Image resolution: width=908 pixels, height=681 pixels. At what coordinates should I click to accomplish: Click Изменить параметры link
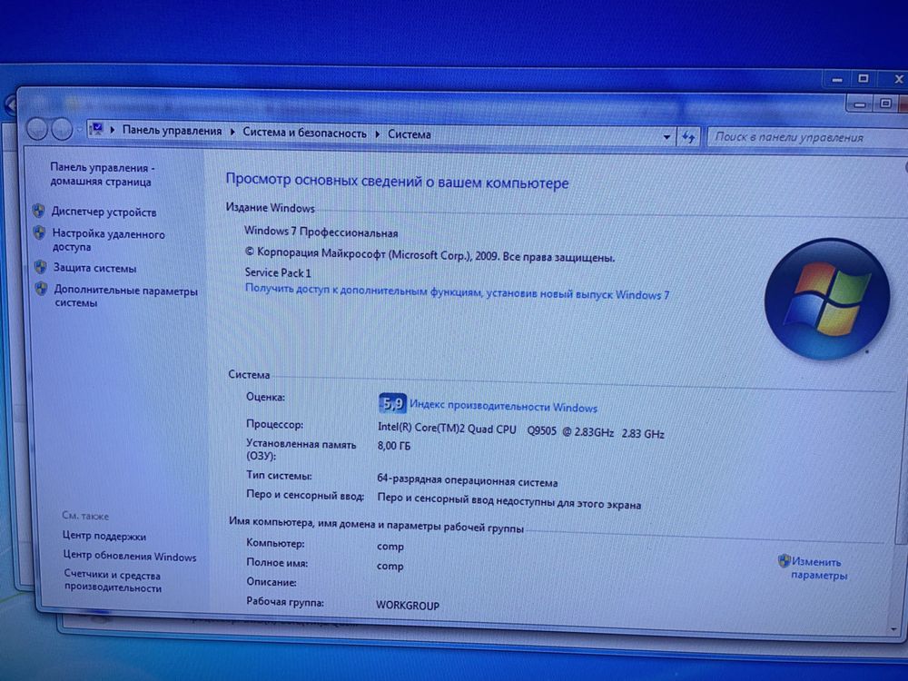(x=818, y=568)
